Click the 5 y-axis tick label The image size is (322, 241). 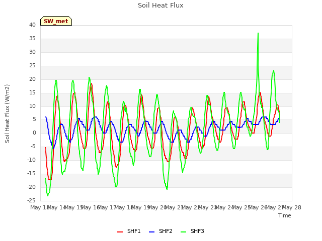coord(34,119)
